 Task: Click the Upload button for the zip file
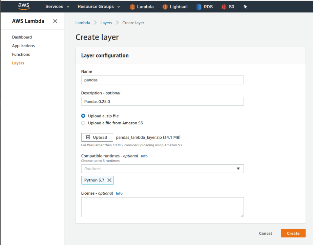97,137
